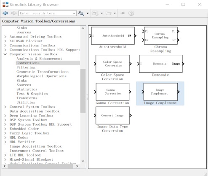Expand Deep Learning Toolbox node
This screenshot has height=176, width=208.
coord(5,116)
